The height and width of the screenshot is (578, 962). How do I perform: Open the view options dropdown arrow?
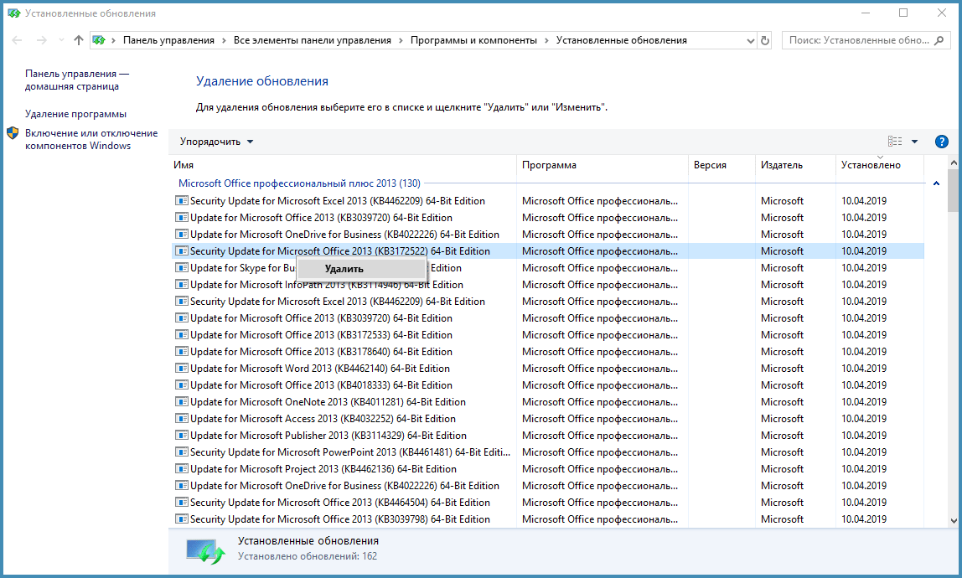coord(915,142)
